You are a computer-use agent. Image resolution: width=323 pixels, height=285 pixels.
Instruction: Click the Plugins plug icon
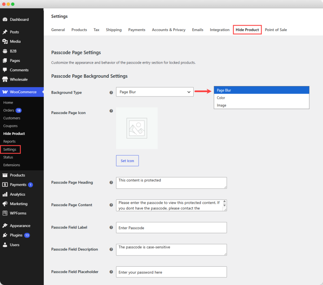pyautogui.click(x=5, y=235)
